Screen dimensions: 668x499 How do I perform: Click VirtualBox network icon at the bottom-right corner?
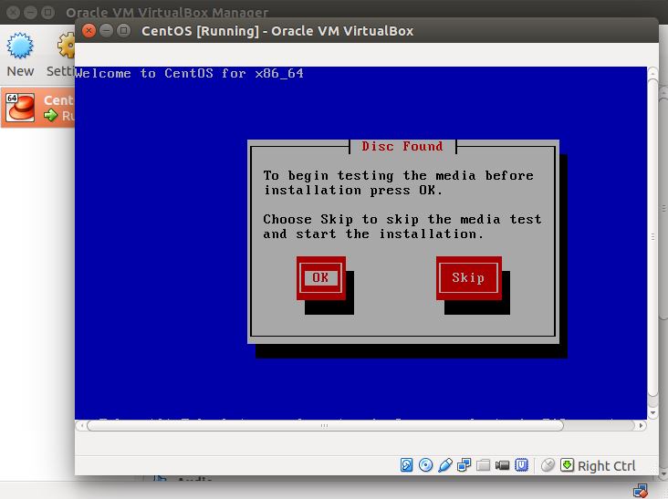[641, 491]
